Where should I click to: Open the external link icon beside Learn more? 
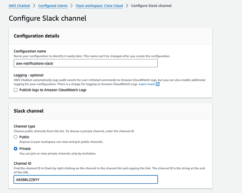(x=158, y=84)
